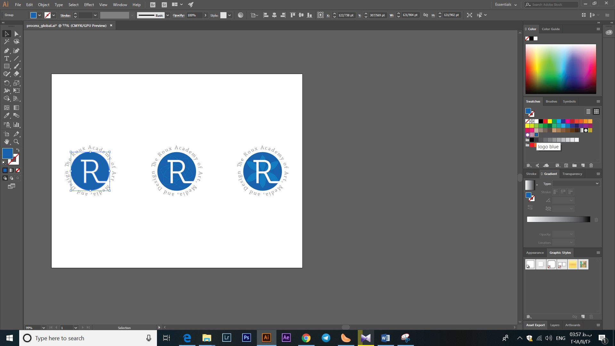Expand the Opacity slider arrow
Image resolution: width=615 pixels, height=346 pixels.
[205, 15]
